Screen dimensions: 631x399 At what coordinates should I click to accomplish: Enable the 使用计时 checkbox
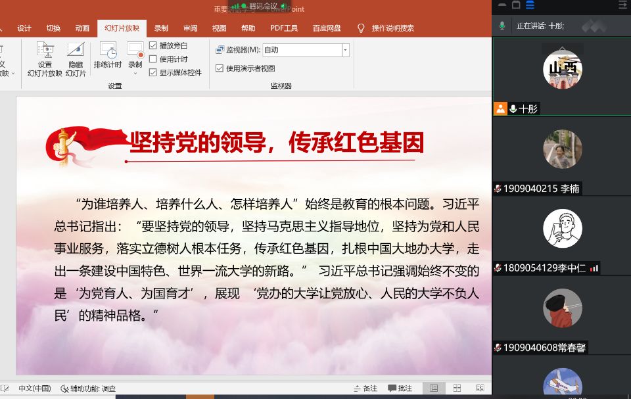[x=153, y=59]
